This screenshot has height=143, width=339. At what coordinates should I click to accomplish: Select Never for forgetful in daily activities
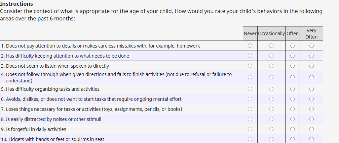point(250,129)
